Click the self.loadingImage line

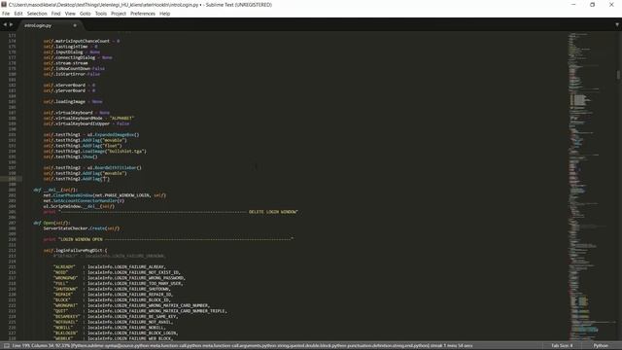73,101
